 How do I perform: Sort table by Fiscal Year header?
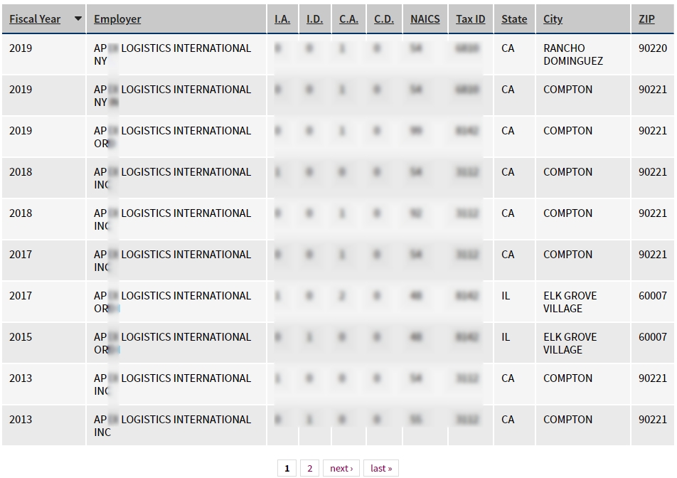pyautogui.click(x=35, y=19)
